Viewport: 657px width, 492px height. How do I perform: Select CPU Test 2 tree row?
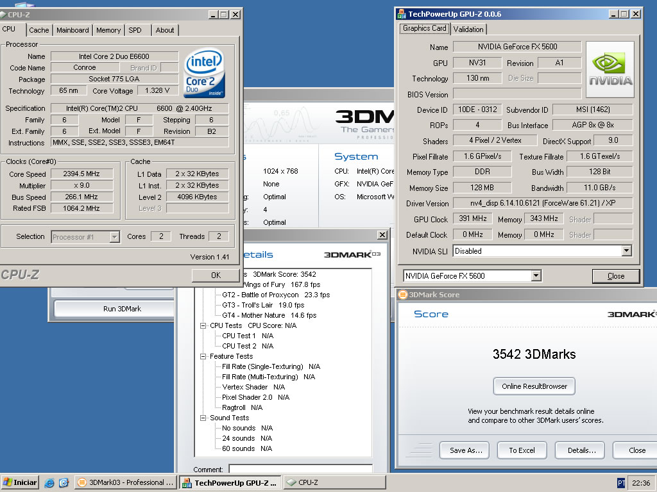click(x=247, y=347)
